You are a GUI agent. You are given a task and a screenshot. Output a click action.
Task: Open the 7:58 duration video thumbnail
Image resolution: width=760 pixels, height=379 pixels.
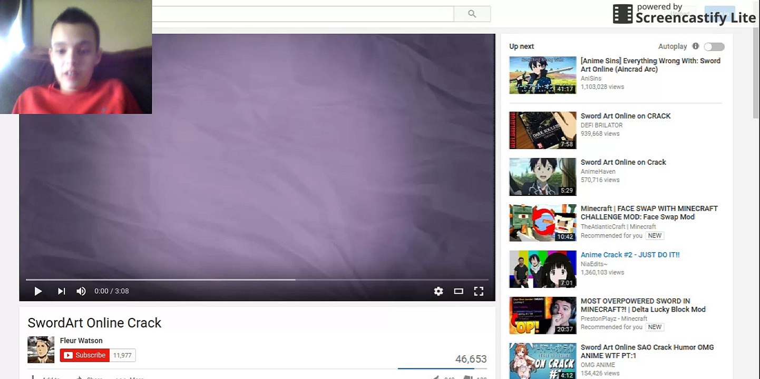(543, 130)
